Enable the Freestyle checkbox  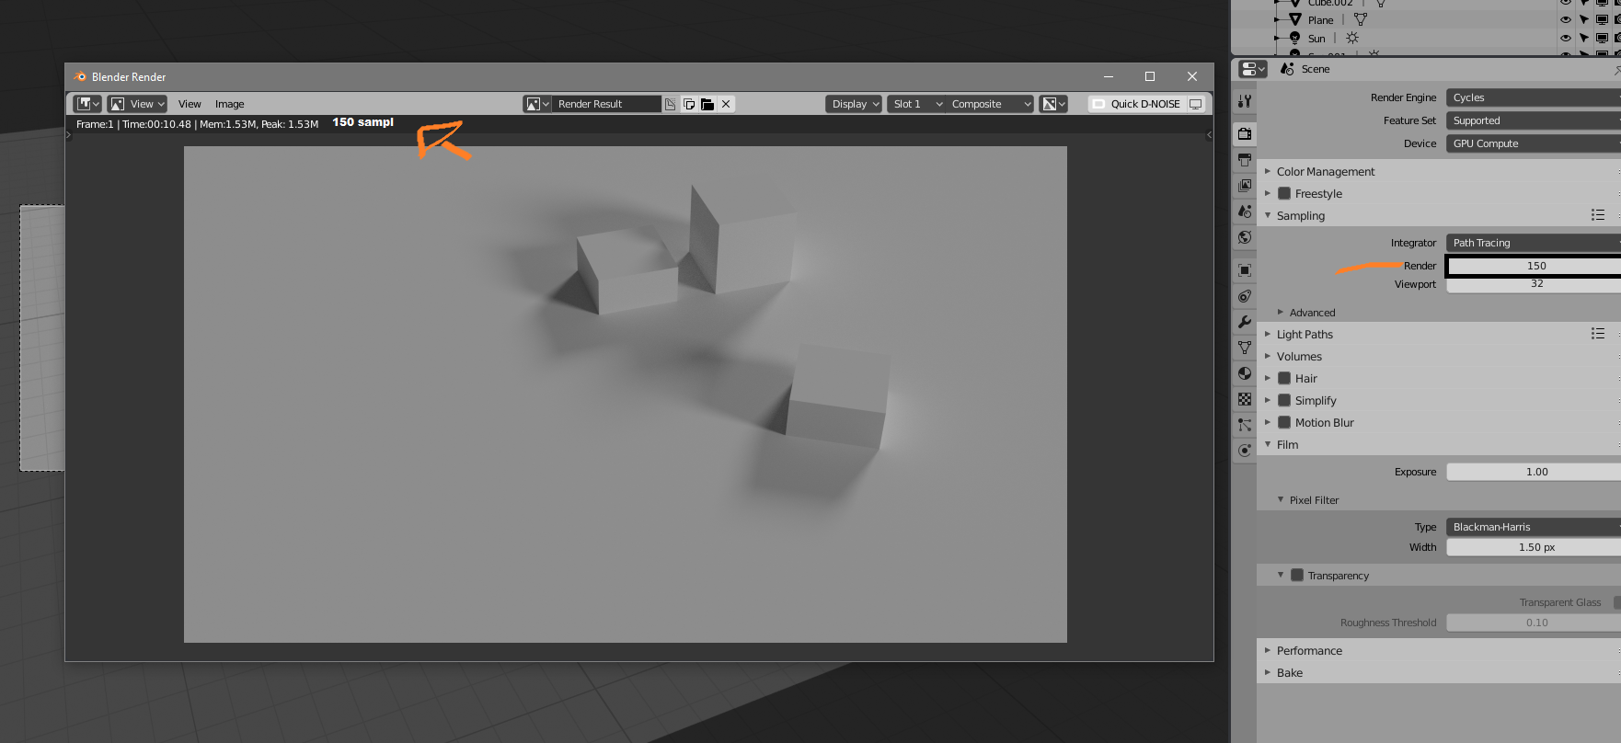point(1284,194)
